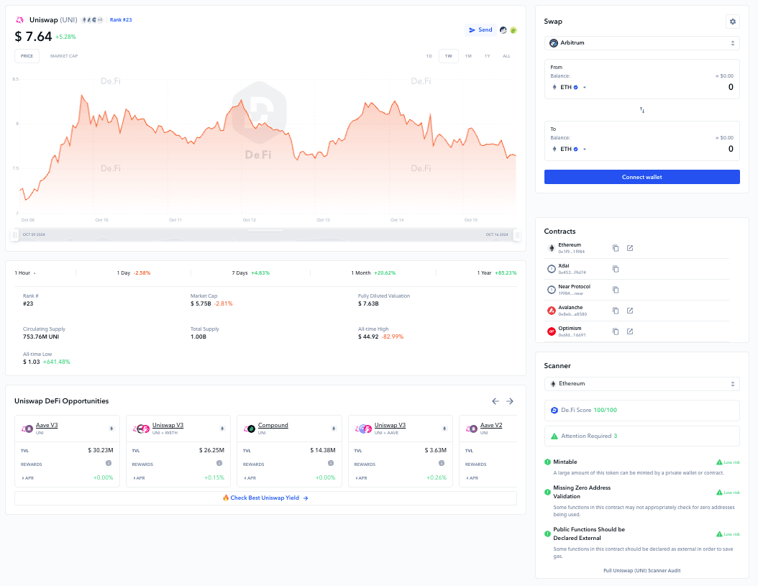Open the From token ETH selector
The width and height of the screenshot is (758, 586).
pyautogui.click(x=569, y=88)
